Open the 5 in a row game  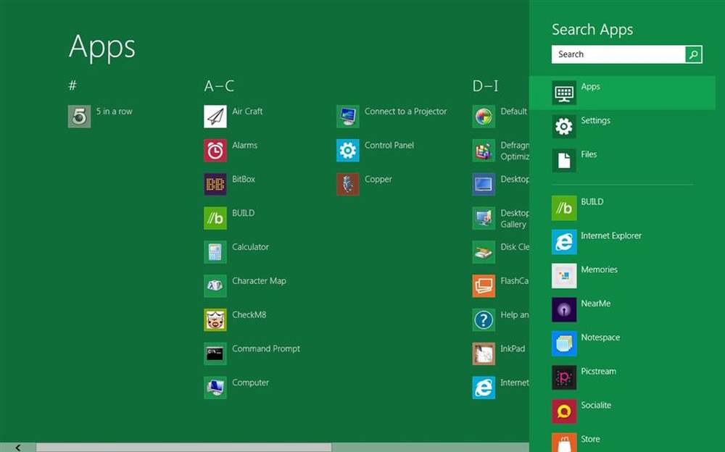tap(80, 117)
